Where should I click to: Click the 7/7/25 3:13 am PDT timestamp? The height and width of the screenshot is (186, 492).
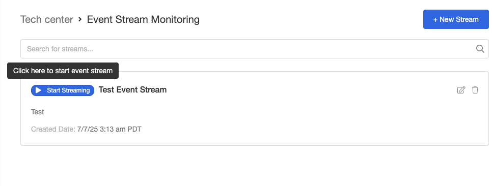(109, 129)
